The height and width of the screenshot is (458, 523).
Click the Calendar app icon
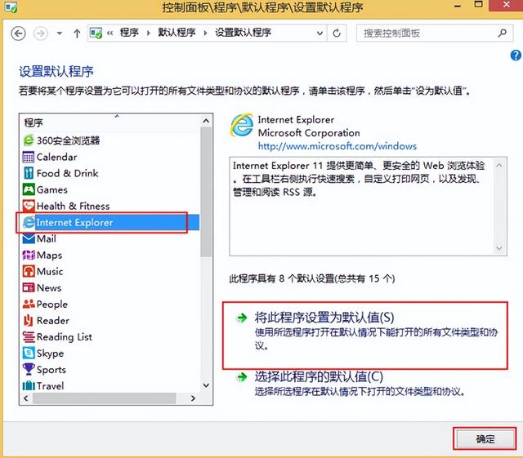point(29,157)
